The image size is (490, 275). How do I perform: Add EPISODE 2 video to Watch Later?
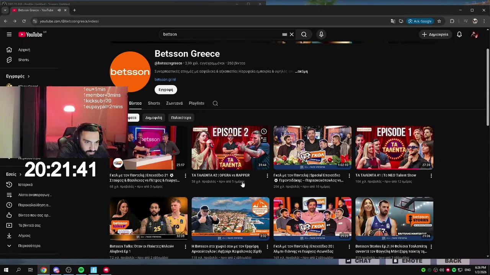pyautogui.click(x=264, y=132)
